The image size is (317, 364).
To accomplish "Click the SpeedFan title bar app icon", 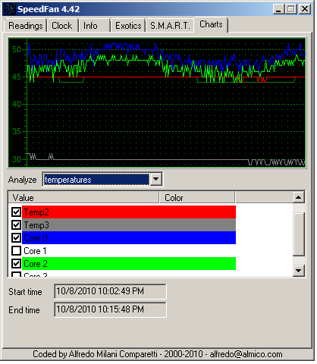I will (x=9, y=9).
